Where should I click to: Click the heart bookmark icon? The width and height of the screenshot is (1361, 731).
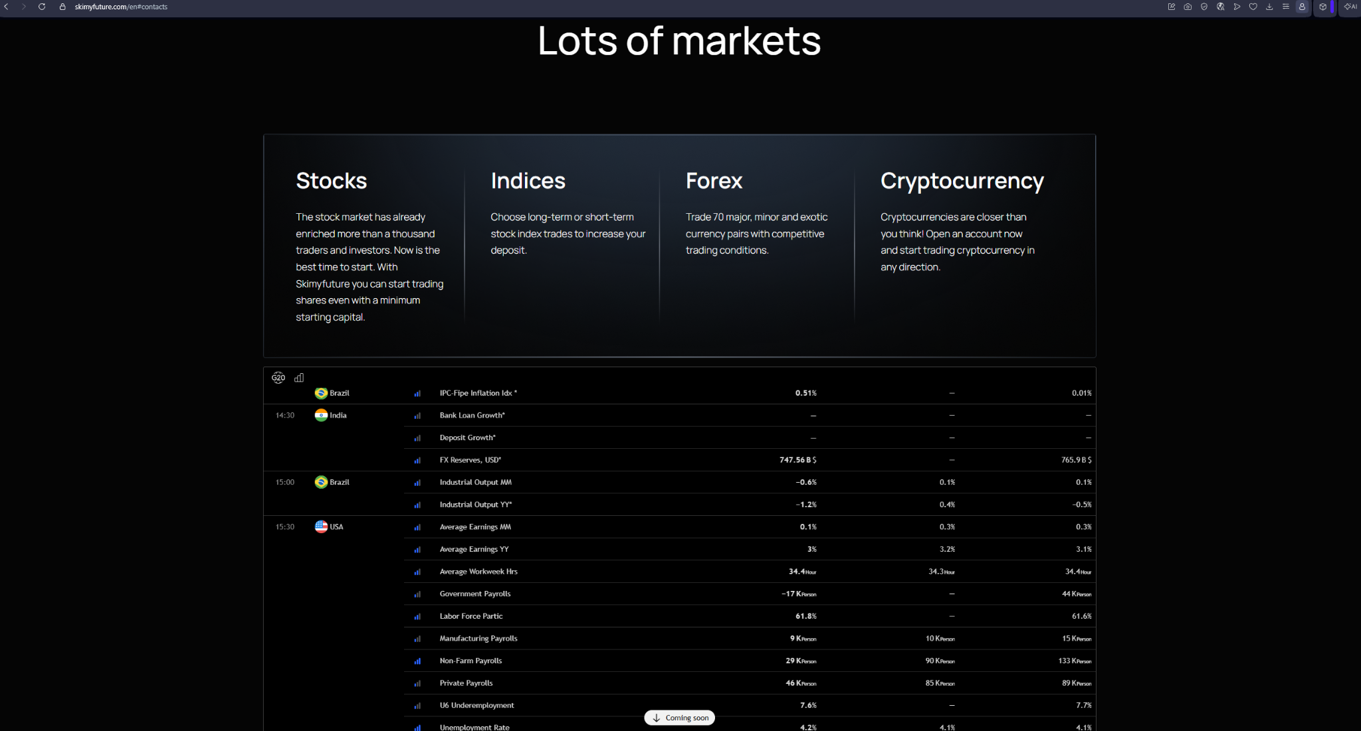[1253, 7]
